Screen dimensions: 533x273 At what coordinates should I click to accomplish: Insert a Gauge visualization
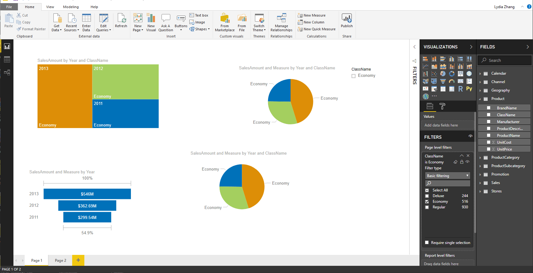tap(451, 81)
